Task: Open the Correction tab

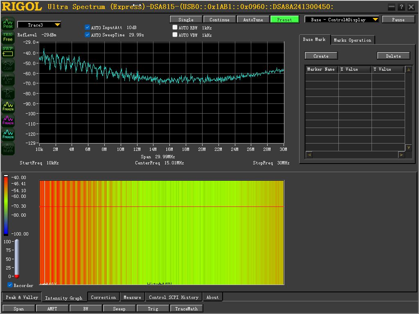Action: click(x=104, y=297)
